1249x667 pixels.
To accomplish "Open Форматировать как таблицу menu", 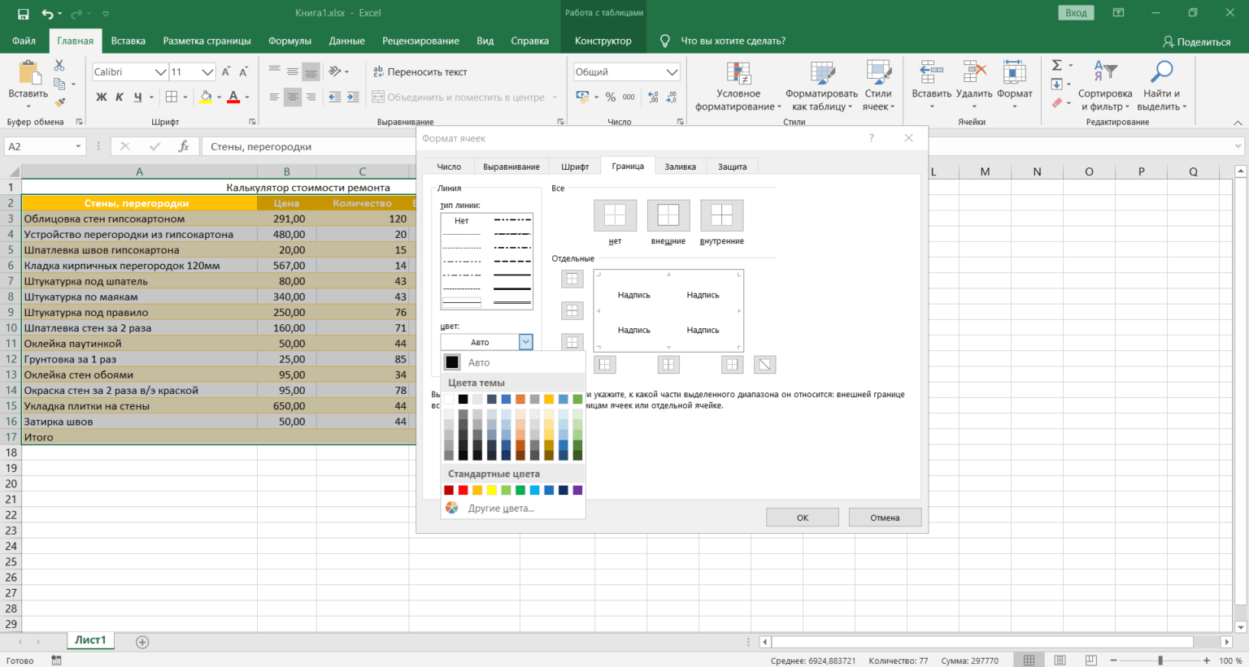I will click(x=822, y=86).
